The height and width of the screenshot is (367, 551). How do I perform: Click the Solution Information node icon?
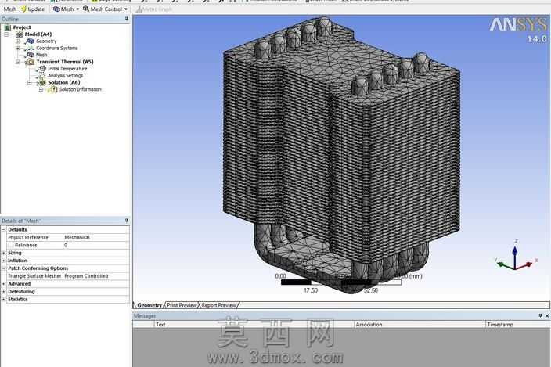[53, 89]
